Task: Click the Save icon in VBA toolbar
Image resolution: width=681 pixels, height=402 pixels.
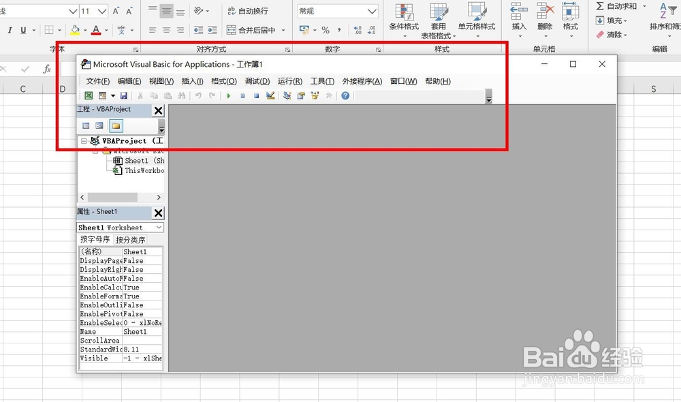Action: [x=124, y=95]
